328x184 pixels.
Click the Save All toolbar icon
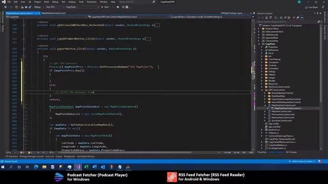(30, 7)
